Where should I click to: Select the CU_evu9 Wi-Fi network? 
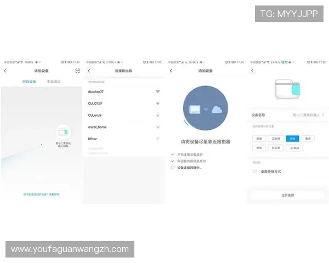[124, 115]
